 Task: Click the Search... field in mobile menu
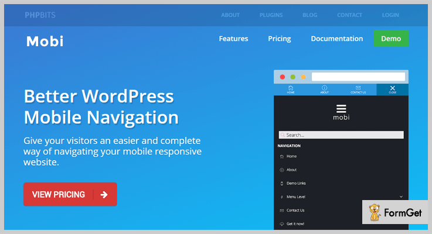pos(341,135)
